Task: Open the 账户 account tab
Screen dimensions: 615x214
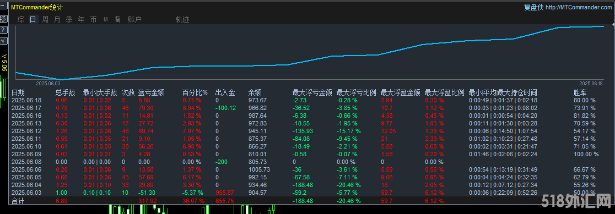Action: coord(134,20)
